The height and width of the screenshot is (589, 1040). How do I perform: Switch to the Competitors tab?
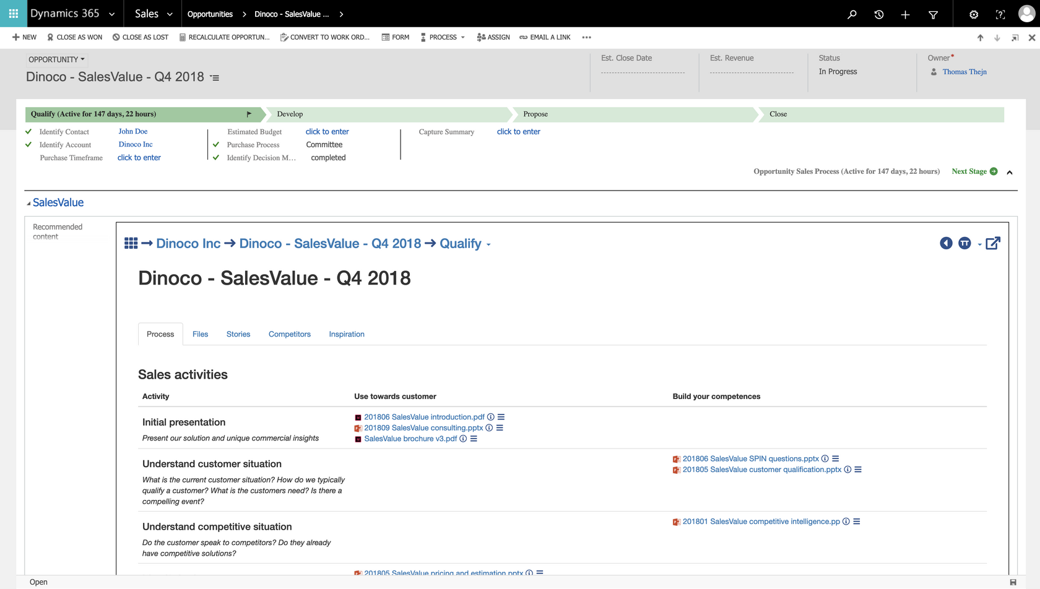click(x=289, y=334)
